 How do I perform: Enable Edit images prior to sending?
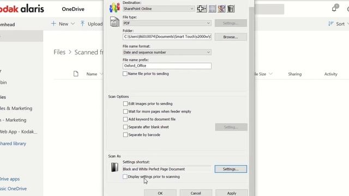tap(125, 103)
